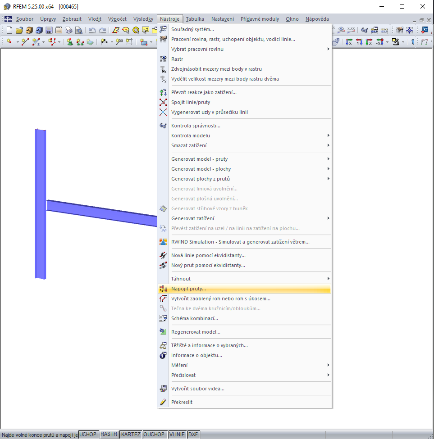The height and width of the screenshot is (439, 434).
Task: Click the pencil icon next to Překreslit
Action: 163,402
